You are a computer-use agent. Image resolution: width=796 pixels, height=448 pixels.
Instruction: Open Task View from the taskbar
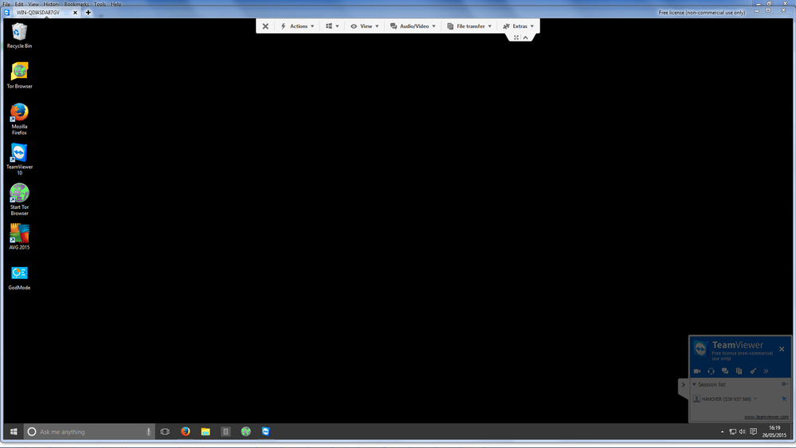(x=165, y=432)
